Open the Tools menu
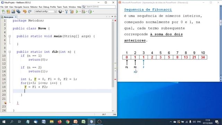The height and width of the screenshot is (125, 222). pos(65,7)
